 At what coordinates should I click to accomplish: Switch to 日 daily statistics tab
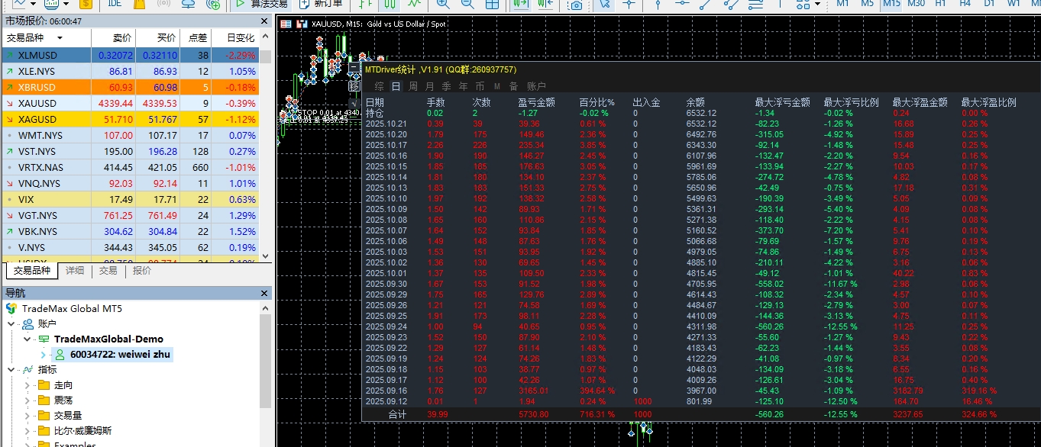click(396, 86)
